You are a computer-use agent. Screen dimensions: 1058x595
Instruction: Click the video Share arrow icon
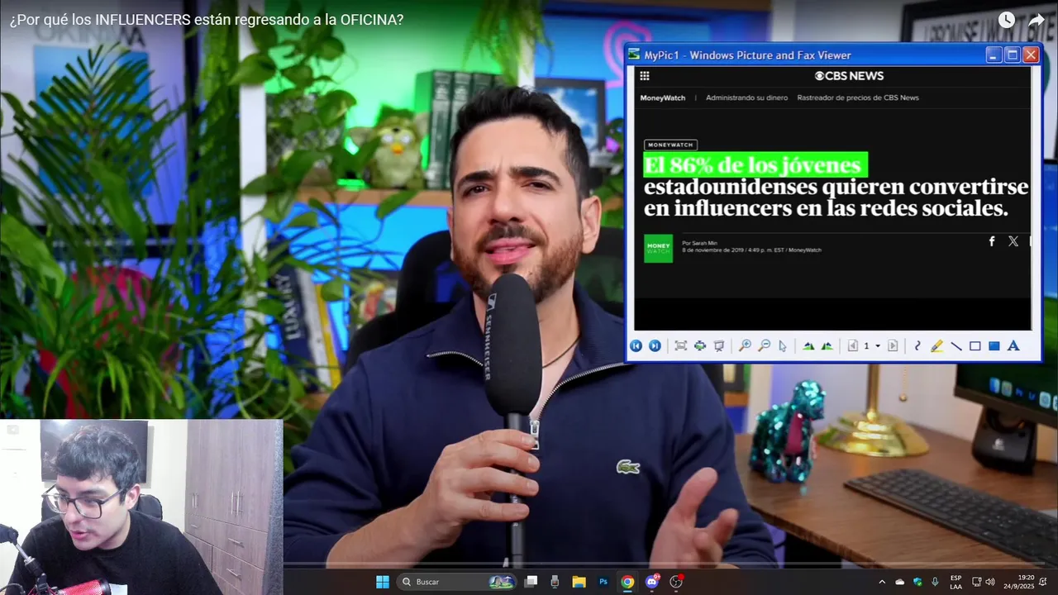[x=1037, y=21]
